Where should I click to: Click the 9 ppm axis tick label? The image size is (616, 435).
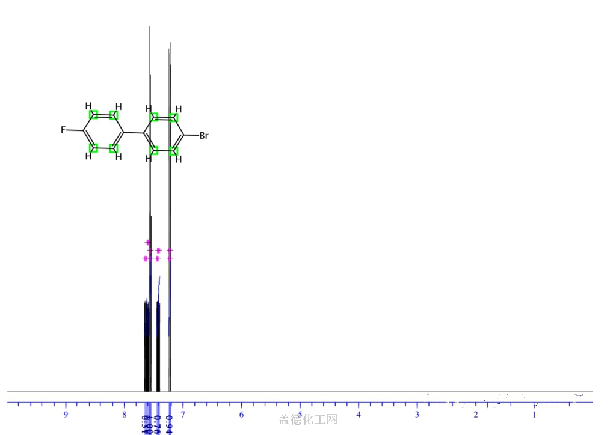[66, 415]
